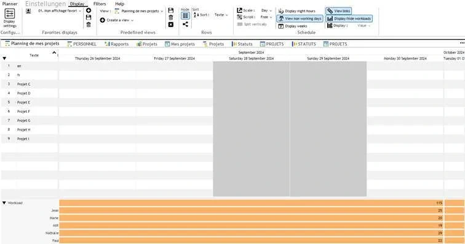Switch to the PERSONNEL view tab

[x=82, y=44]
